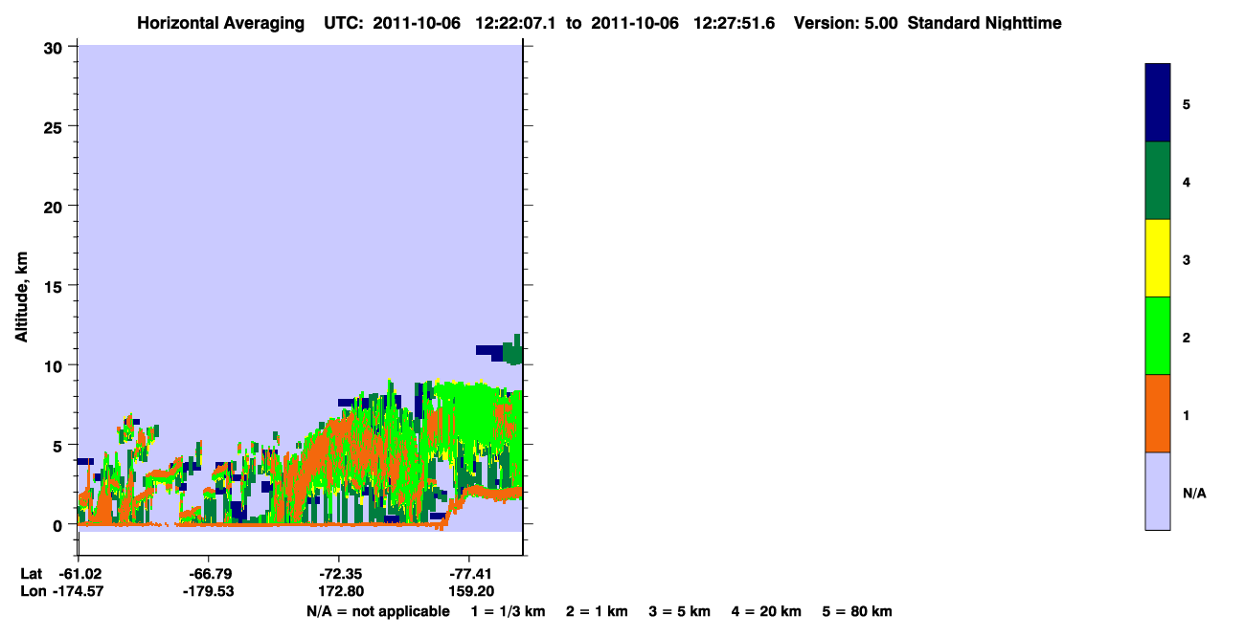
Task: Click the dark blue color bar segment labeled 5
Action: click(1158, 103)
